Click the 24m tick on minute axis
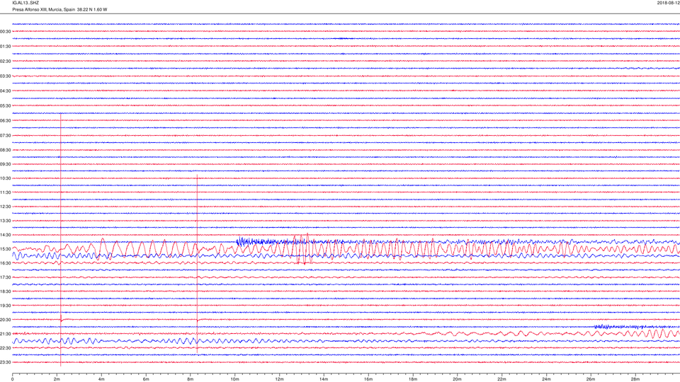 [x=546, y=379]
